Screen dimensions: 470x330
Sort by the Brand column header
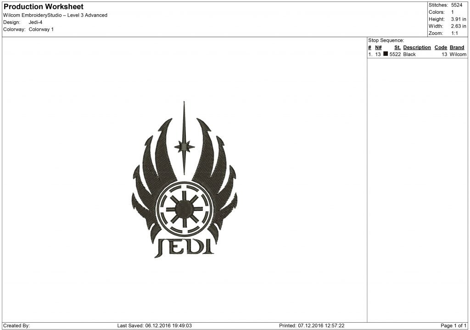(x=457, y=47)
